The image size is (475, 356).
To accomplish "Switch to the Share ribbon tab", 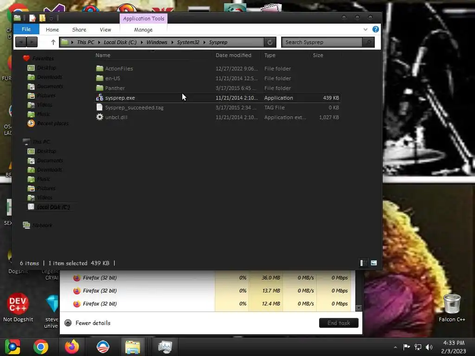I will tap(79, 30).
